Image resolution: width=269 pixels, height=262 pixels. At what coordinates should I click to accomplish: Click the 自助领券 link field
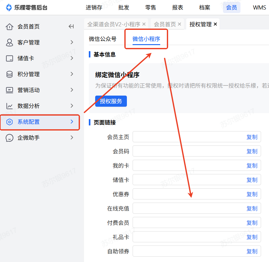point(197,251)
